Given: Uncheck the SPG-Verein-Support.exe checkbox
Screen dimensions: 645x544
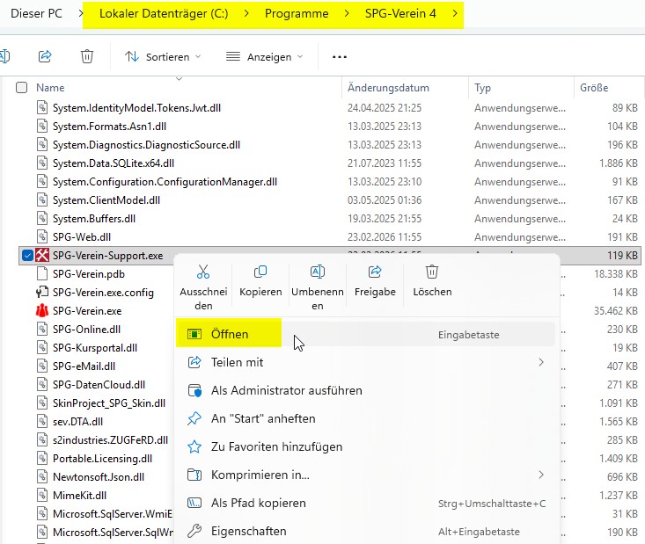Looking at the screenshot, I should (26, 255).
